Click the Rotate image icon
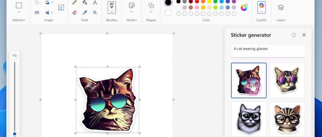The image size is (322, 137). coord(47,2)
